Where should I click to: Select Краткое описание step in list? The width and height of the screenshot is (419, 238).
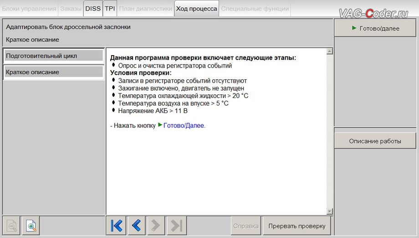coord(53,72)
